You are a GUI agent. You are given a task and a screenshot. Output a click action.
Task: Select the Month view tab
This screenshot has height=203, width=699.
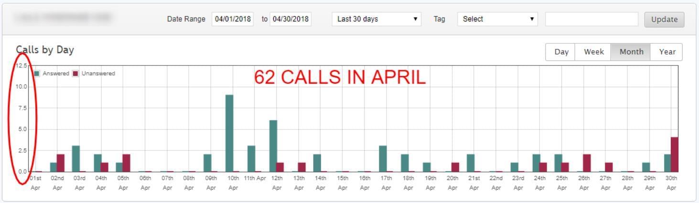631,52
